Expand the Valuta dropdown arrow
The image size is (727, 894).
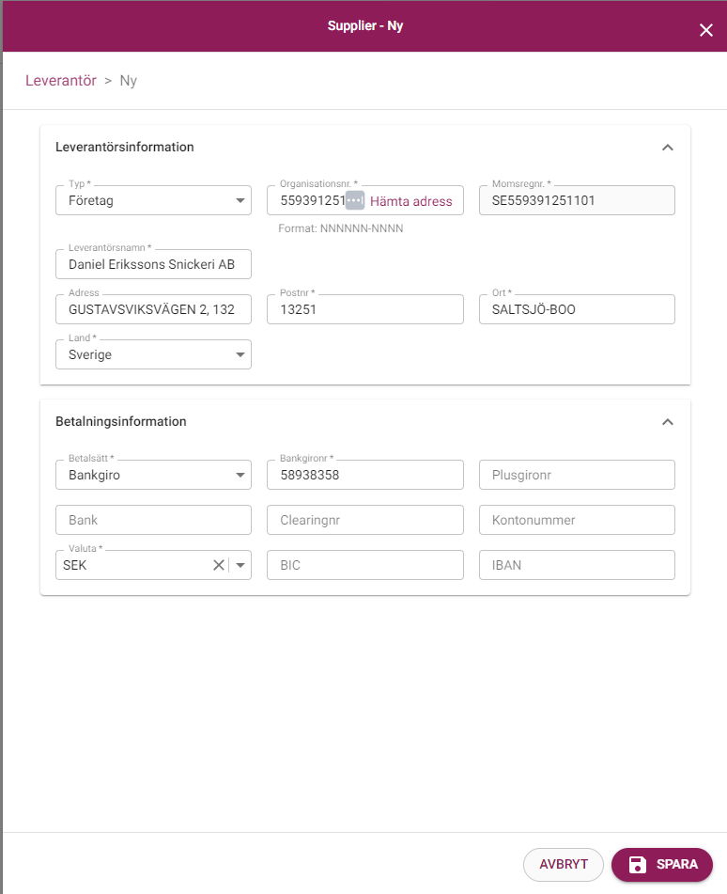(240, 566)
